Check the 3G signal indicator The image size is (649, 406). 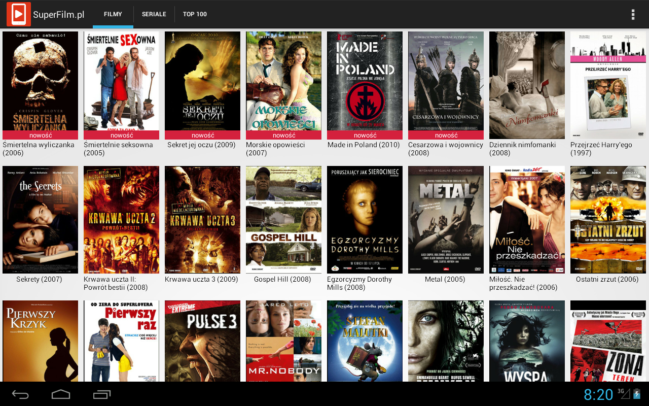(623, 393)
